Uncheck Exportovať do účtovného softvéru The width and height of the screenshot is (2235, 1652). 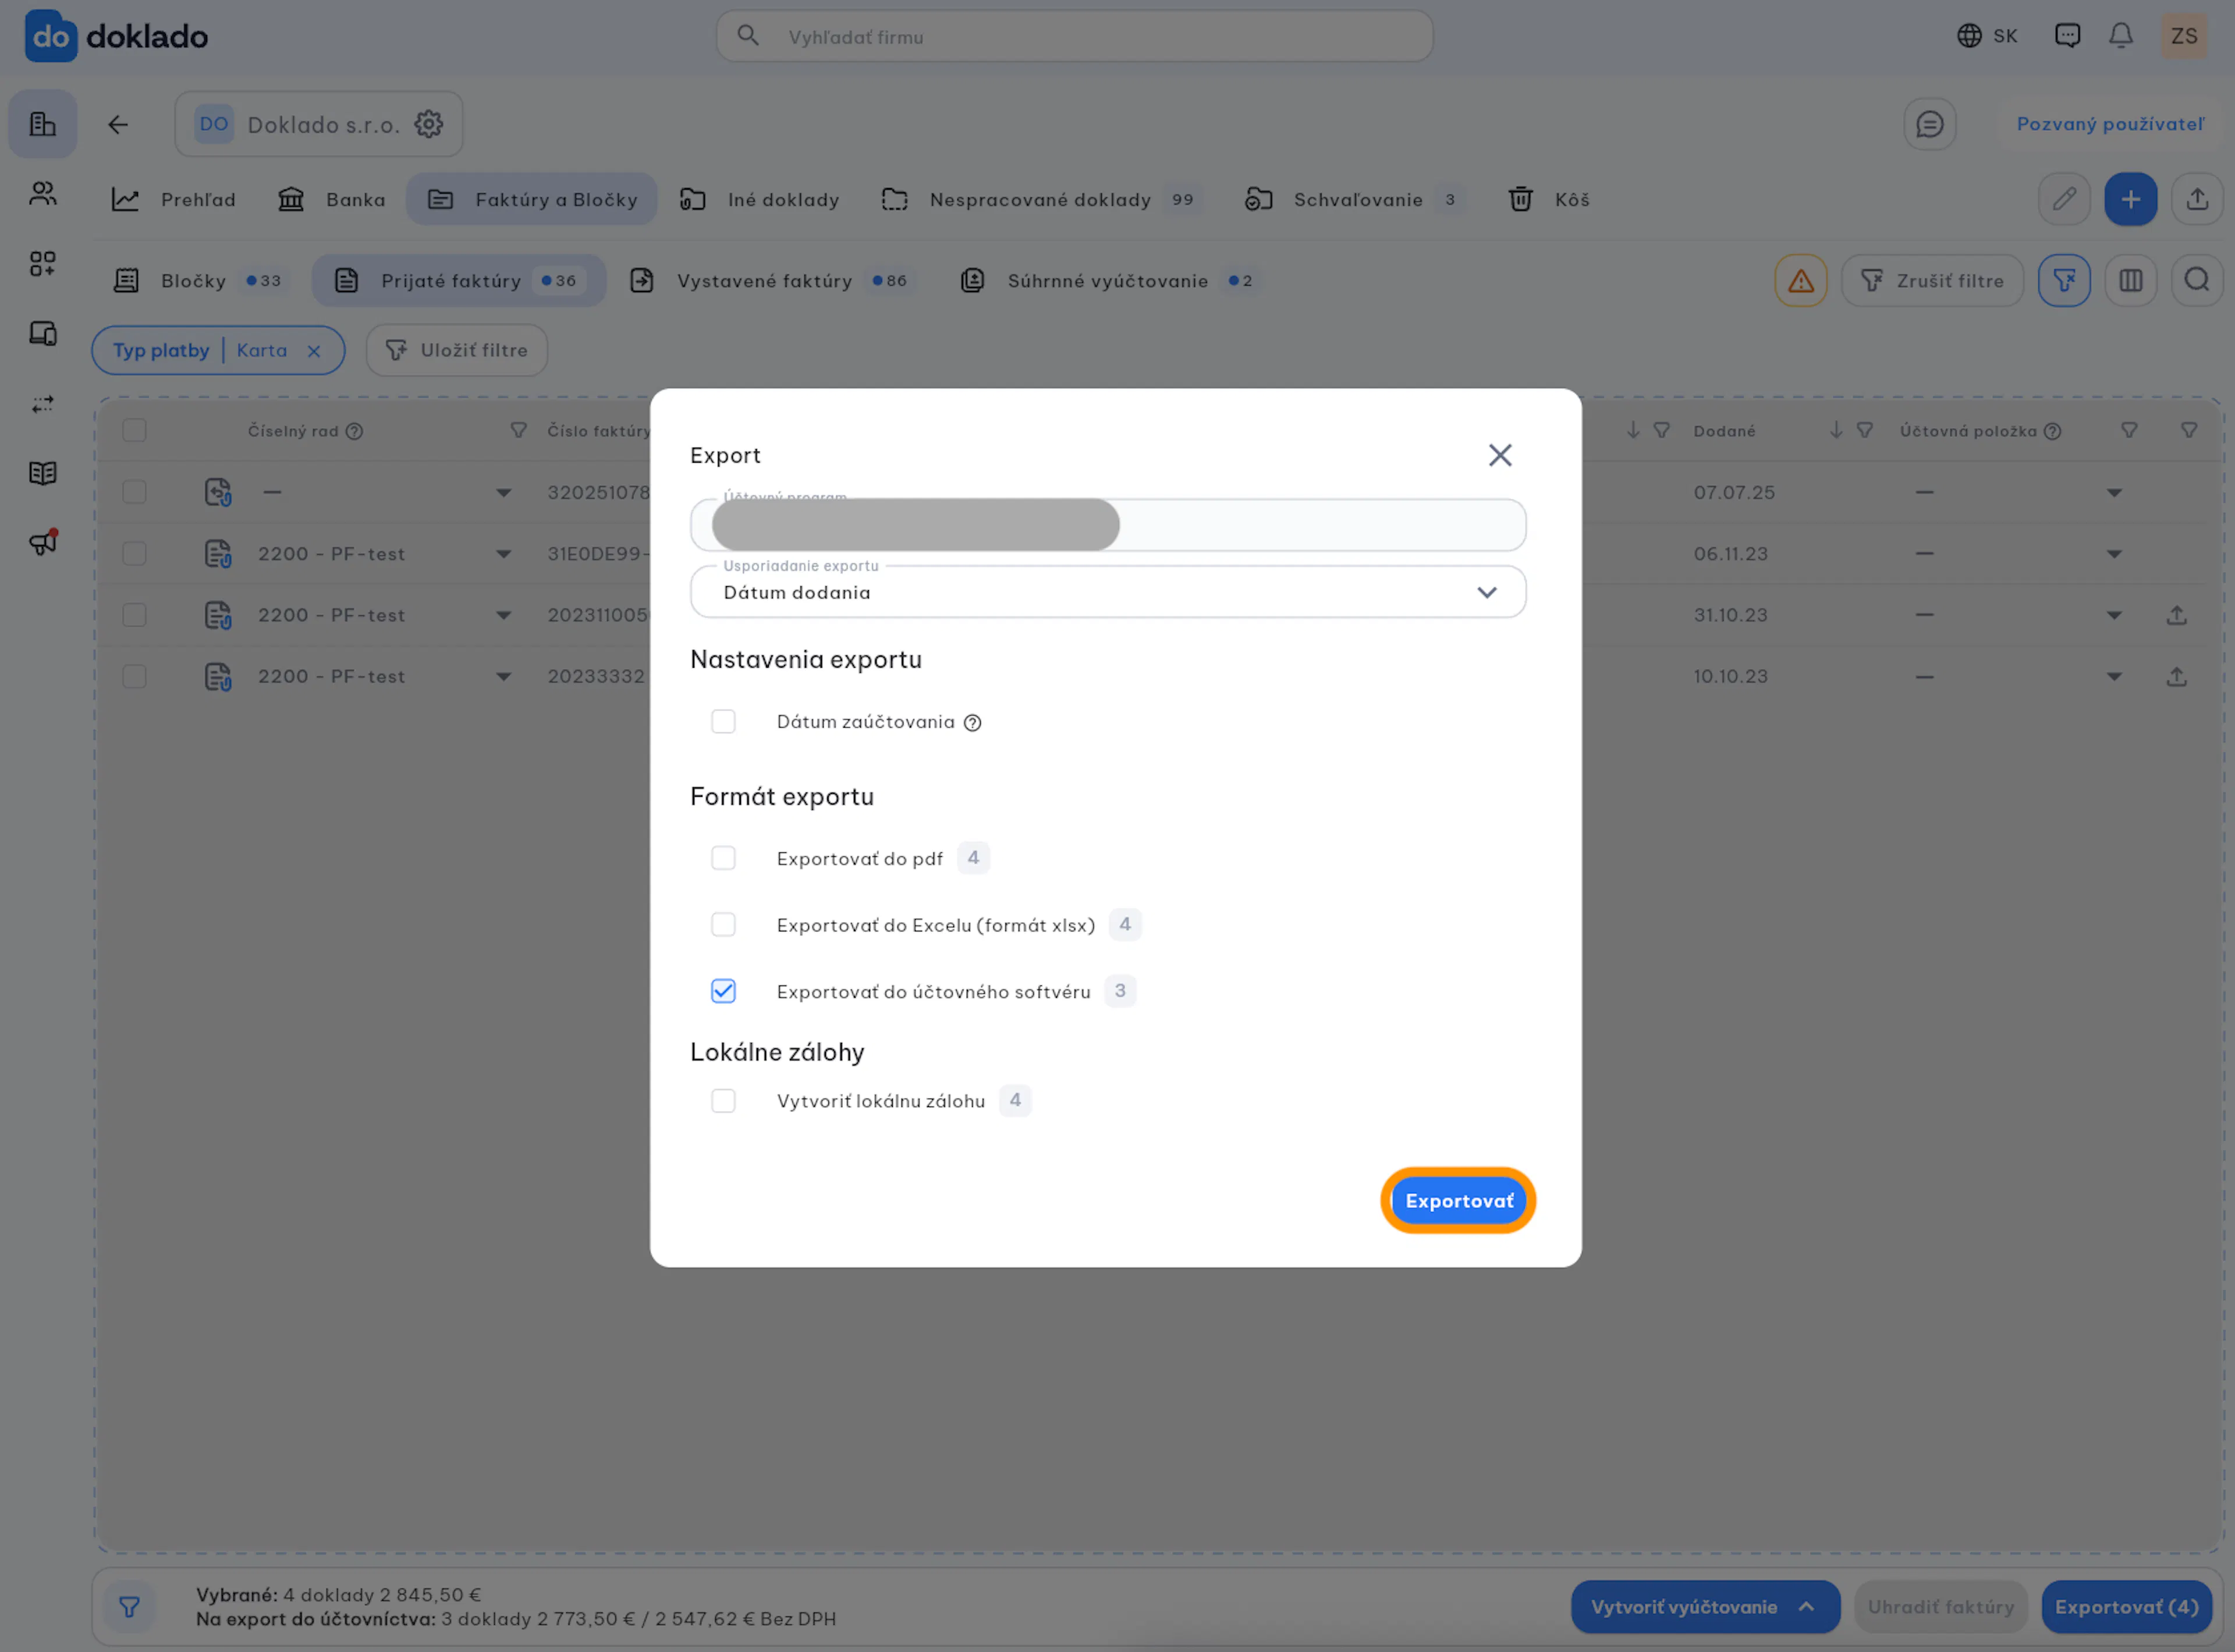tap(723, 991)
